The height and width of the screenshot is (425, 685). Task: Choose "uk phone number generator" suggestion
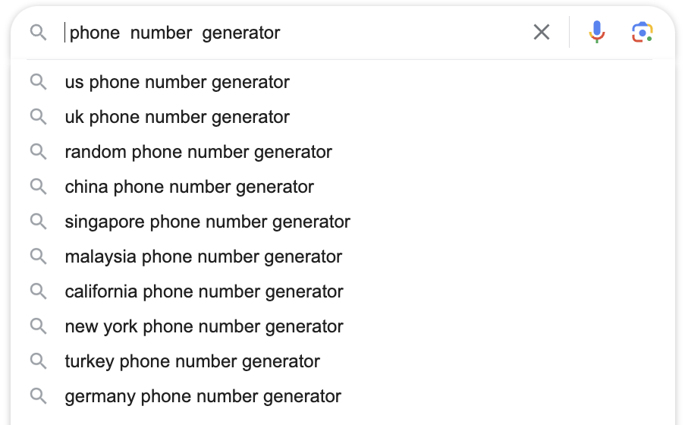177,117
